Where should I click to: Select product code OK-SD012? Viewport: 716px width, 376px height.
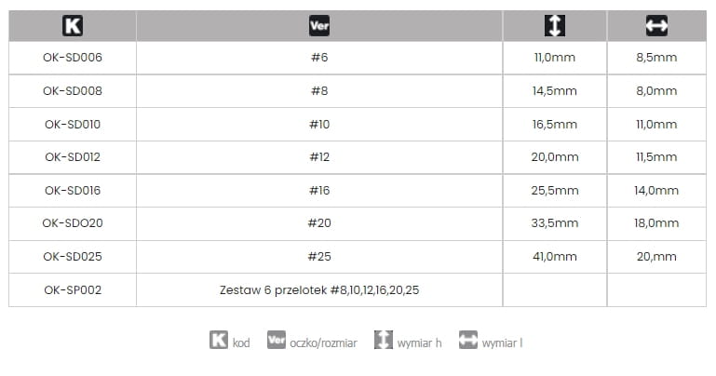click(73, 157)
